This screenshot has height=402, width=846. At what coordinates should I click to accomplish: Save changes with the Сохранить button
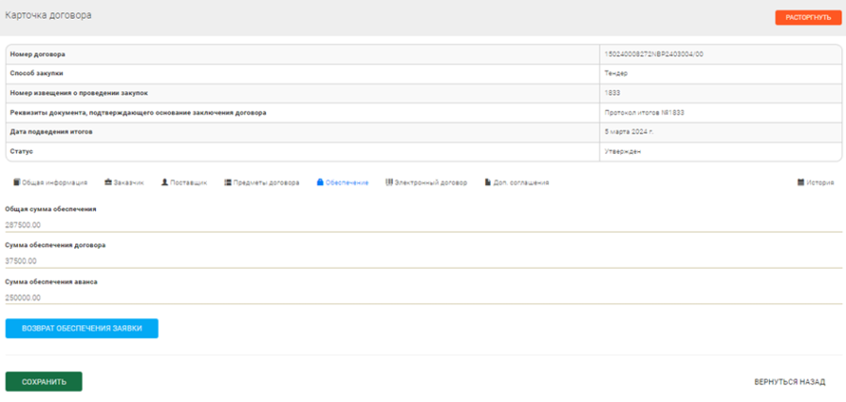pos(44,381)
